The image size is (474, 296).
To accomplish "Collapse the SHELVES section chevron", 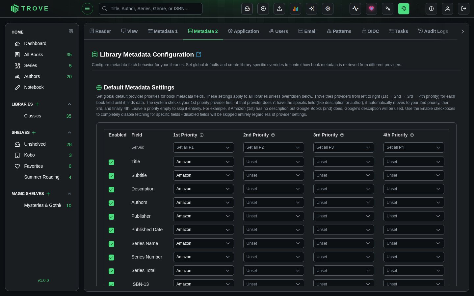I will (69, 133).
